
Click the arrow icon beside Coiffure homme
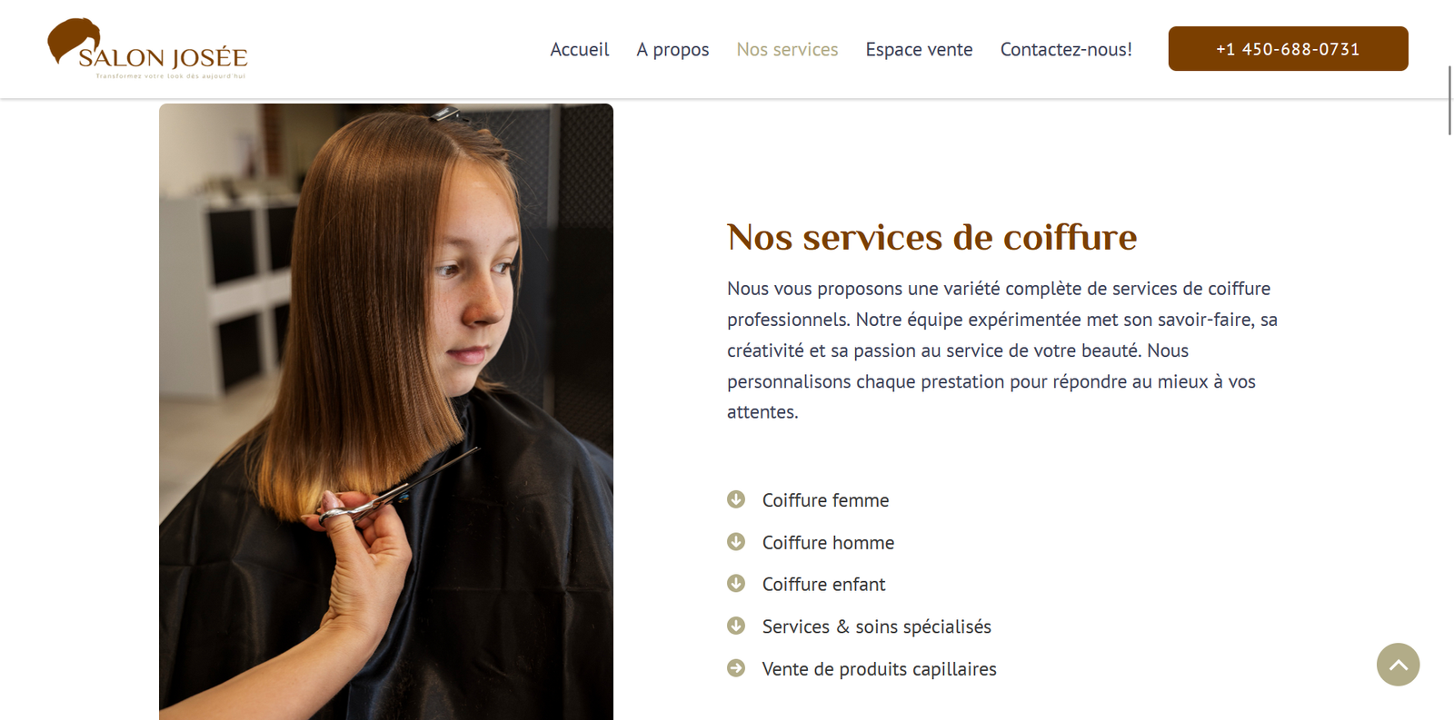pos(736,542)
